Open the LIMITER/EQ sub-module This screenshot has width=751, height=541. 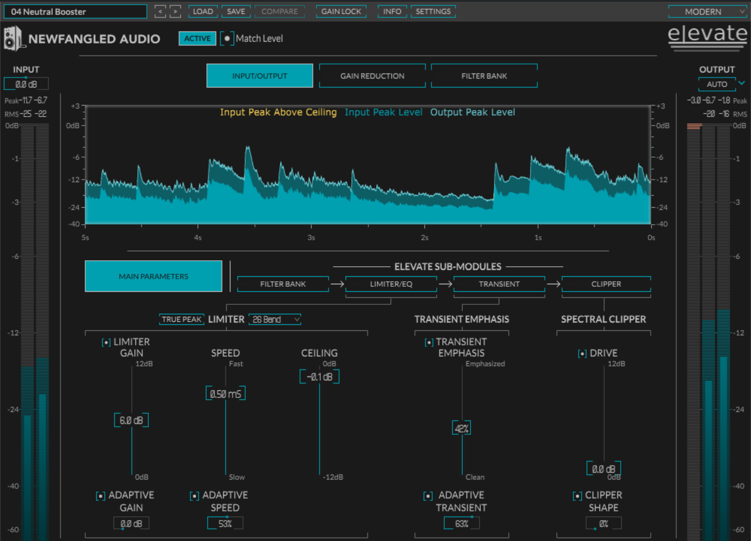391,284
